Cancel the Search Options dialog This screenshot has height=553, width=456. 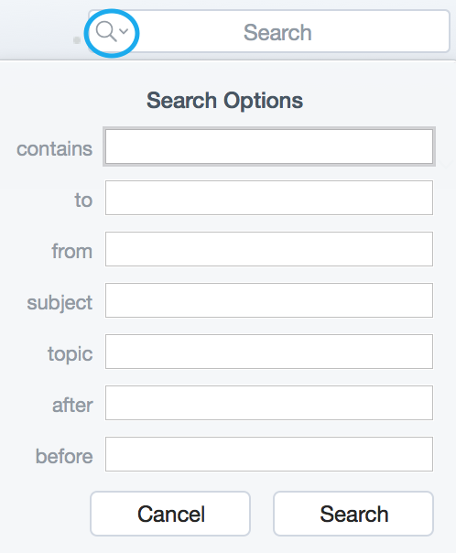[x=170, y=514]
